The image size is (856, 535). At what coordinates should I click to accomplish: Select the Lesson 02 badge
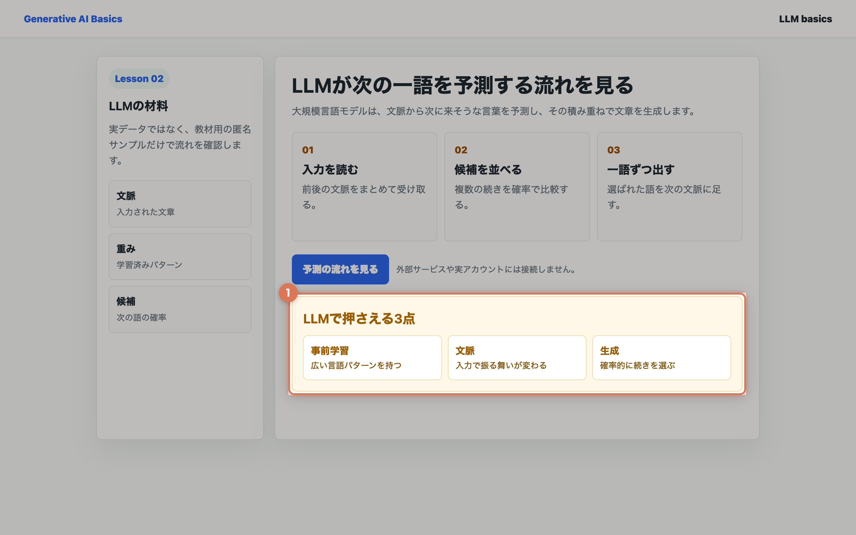(139, 78)
